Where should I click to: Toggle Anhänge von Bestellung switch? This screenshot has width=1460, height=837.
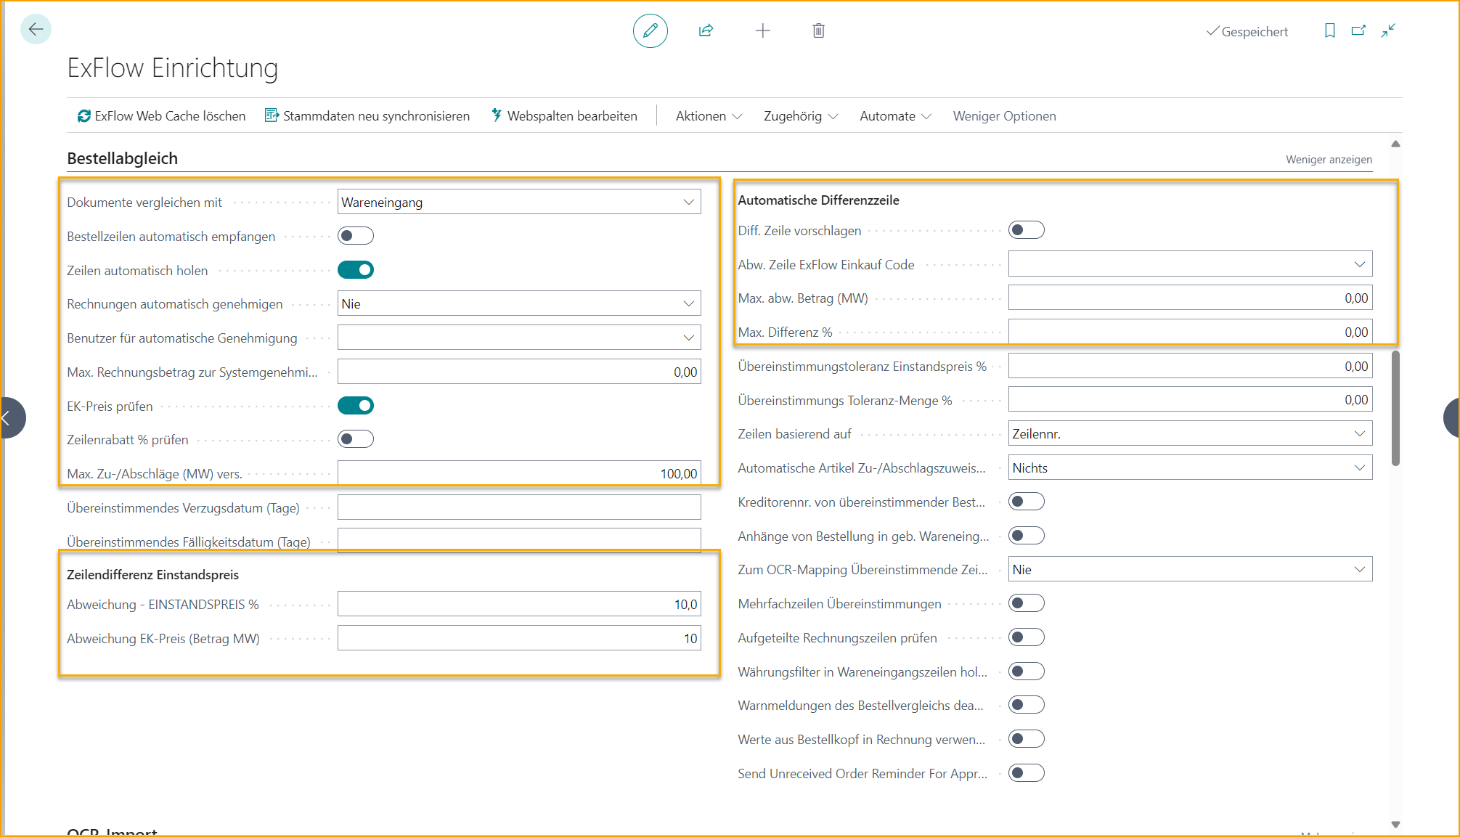coord(1027,536)
